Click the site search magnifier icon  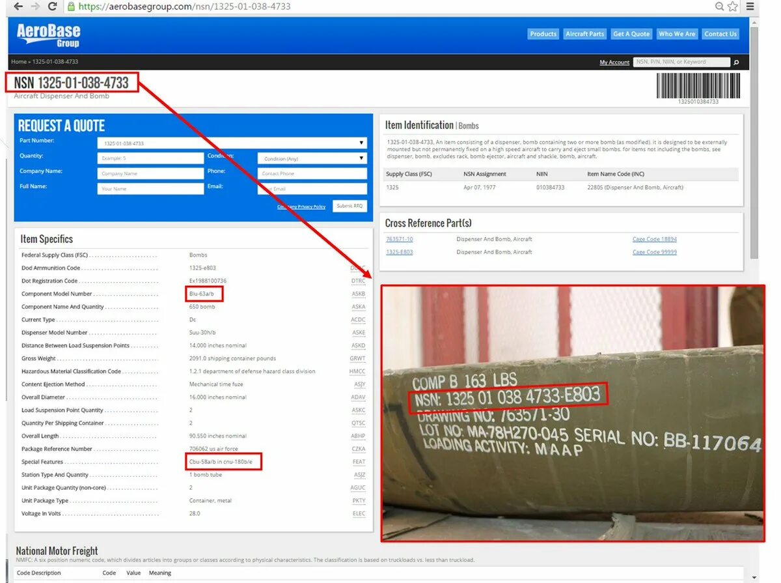click(x=736, y=63)
